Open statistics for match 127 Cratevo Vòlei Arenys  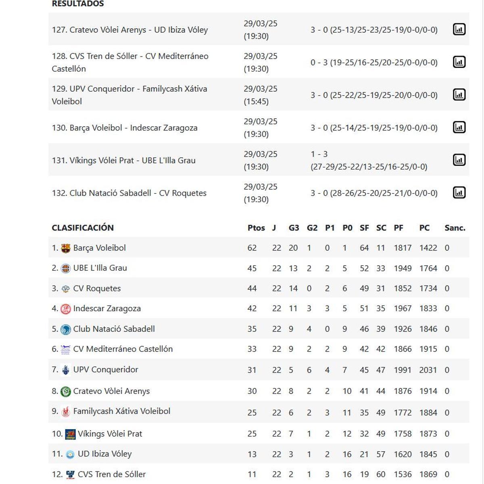(459, 29)
